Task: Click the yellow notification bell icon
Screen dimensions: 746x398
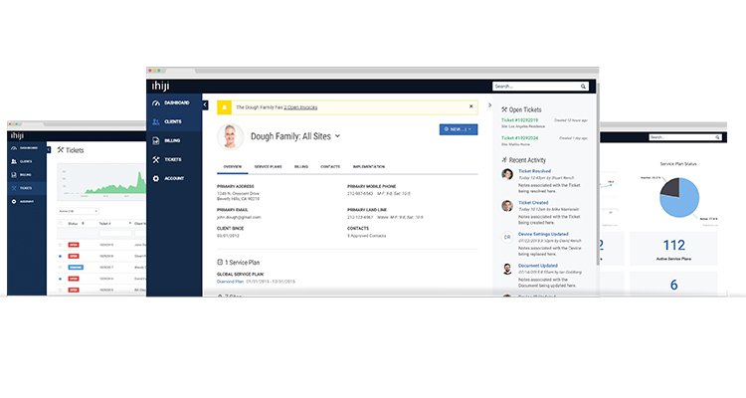Action: point(224,107)
